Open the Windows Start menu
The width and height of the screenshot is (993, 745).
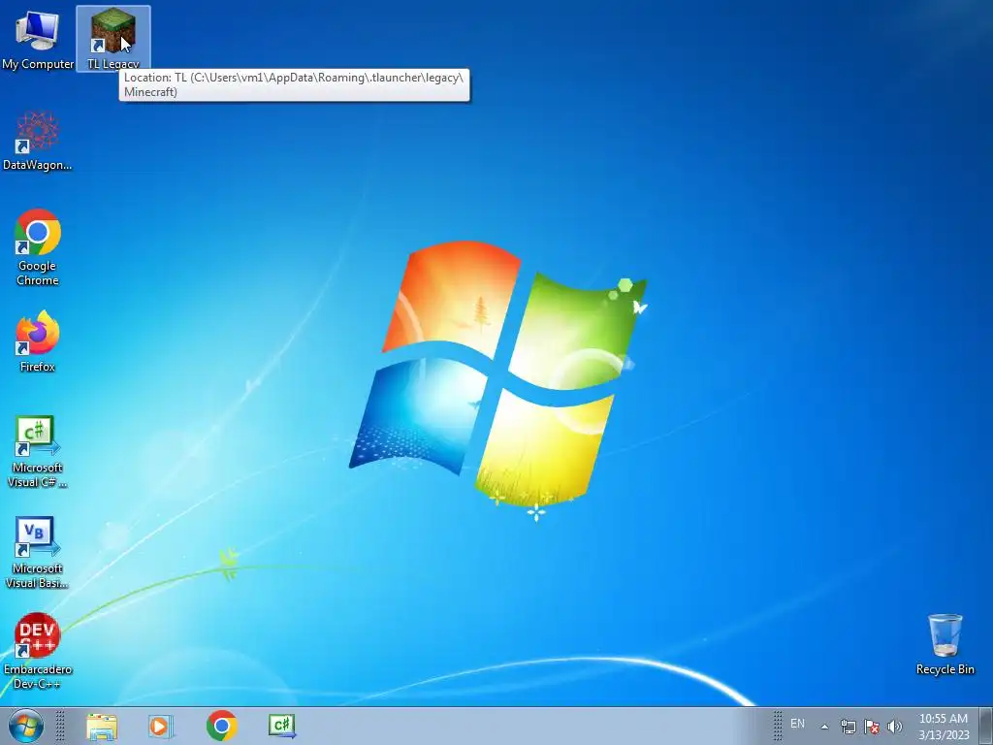[x=26, y=726]
